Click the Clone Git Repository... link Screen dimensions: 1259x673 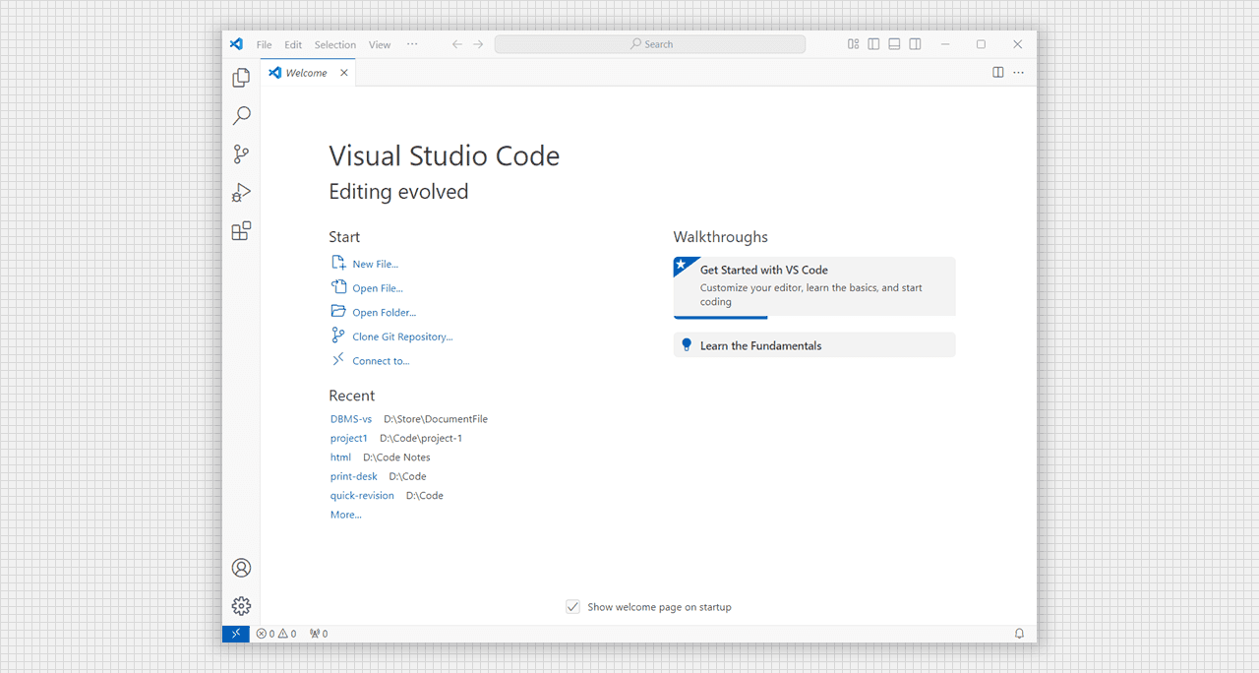point(402,336)
